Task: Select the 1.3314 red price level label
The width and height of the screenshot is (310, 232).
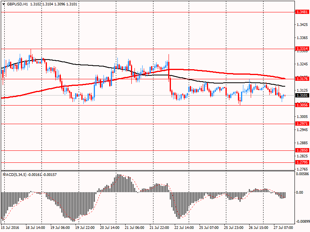Action: coord(302,49)
